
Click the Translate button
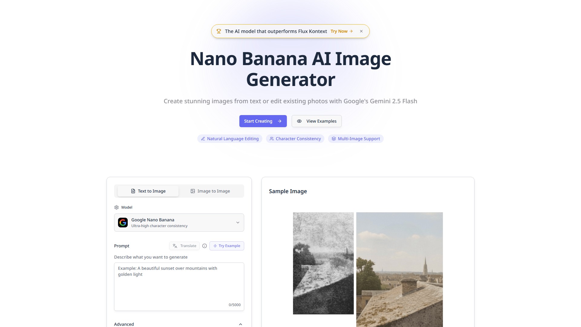184,246
